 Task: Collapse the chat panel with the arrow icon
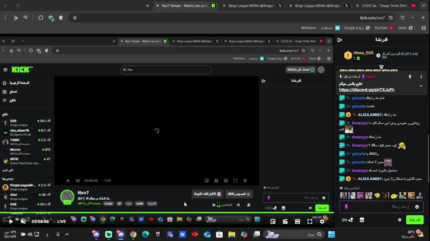(339, 40)
